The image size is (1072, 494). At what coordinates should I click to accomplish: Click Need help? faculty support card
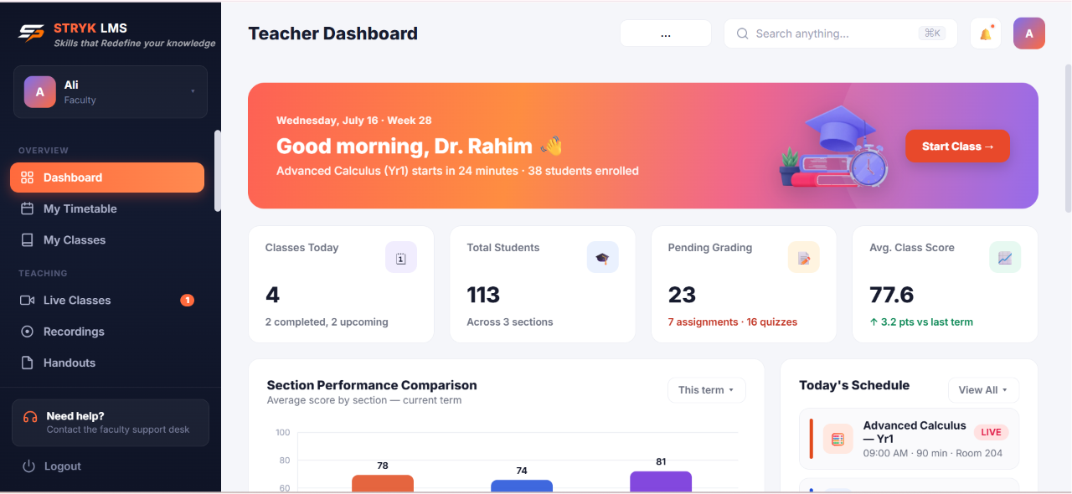pyautogui.click(x=111, y=423)
